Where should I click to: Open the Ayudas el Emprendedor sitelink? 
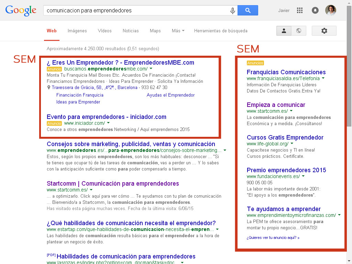[170, 95]
